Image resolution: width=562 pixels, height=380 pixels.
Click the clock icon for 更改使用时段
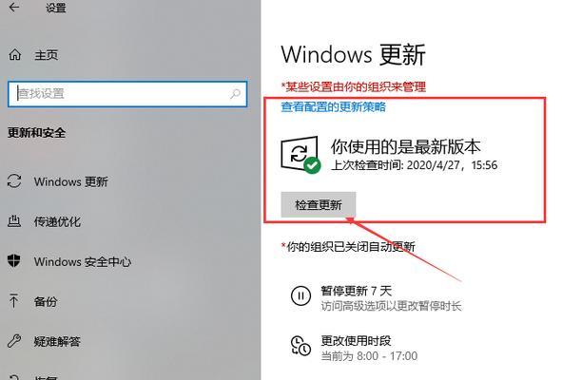coord(300,346)
